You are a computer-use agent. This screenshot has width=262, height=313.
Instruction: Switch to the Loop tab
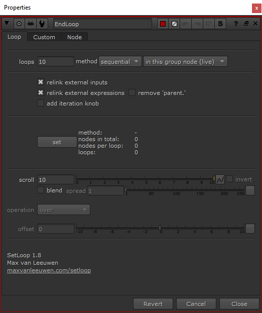[15, 37]
